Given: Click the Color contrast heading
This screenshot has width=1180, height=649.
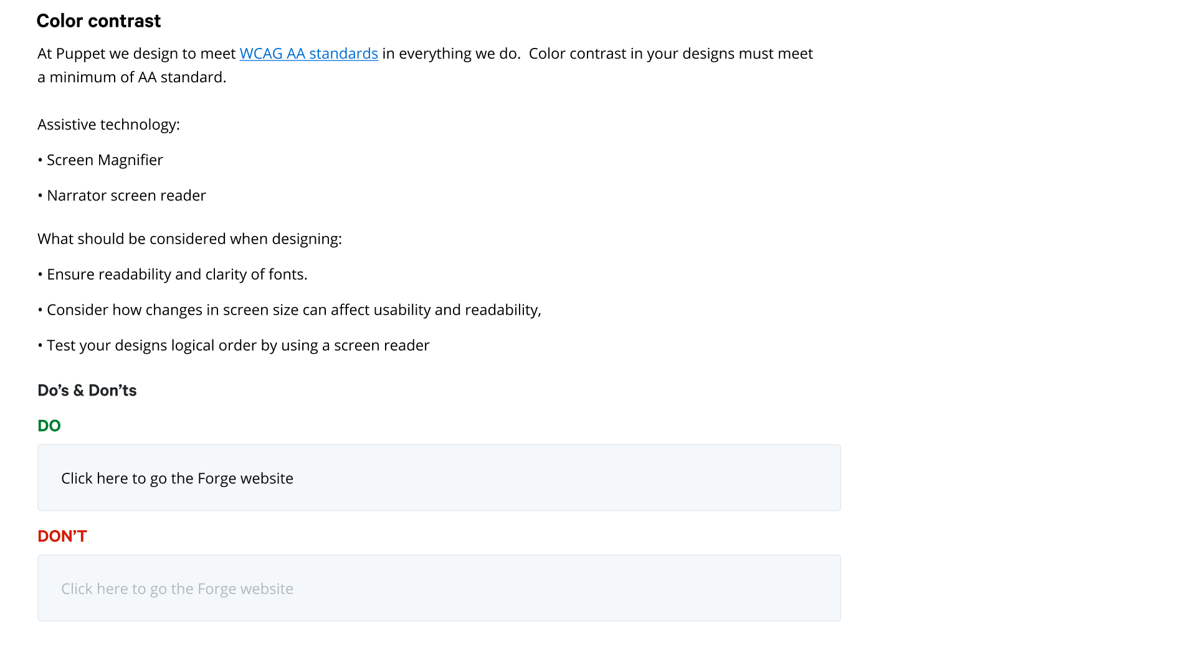Looking at the screenshot, I should pos(98,21).
